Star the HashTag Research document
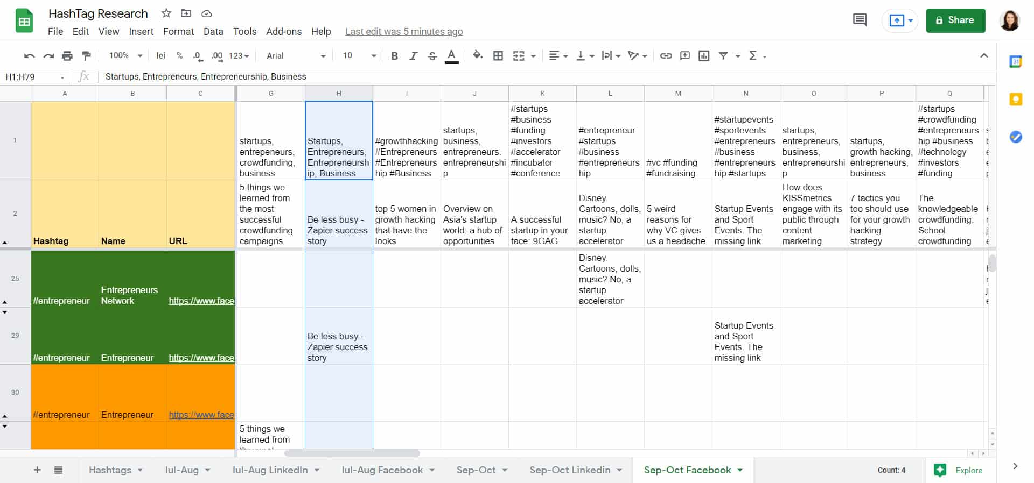The width and height of the screenshot is (1034, 483). [x=166, y=13]
